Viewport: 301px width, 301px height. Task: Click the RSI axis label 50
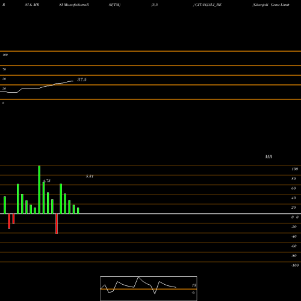pos(4,79)
